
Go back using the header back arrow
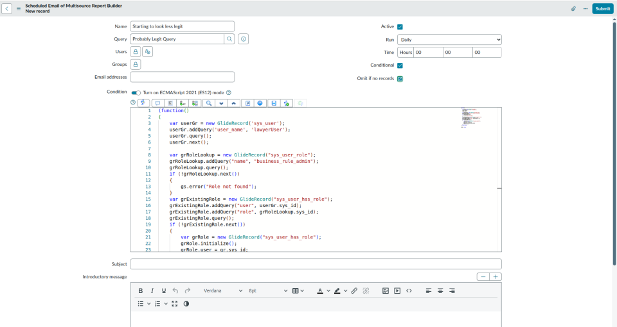(x=6, y=8)
